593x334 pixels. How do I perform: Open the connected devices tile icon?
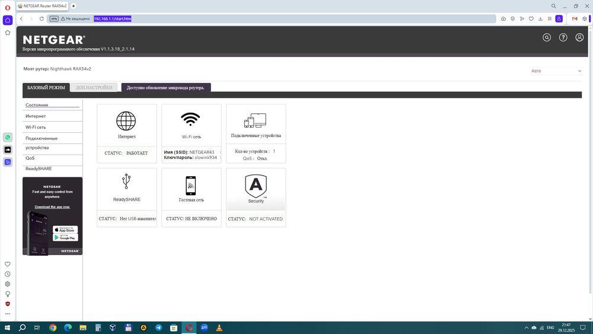point(255,120)
